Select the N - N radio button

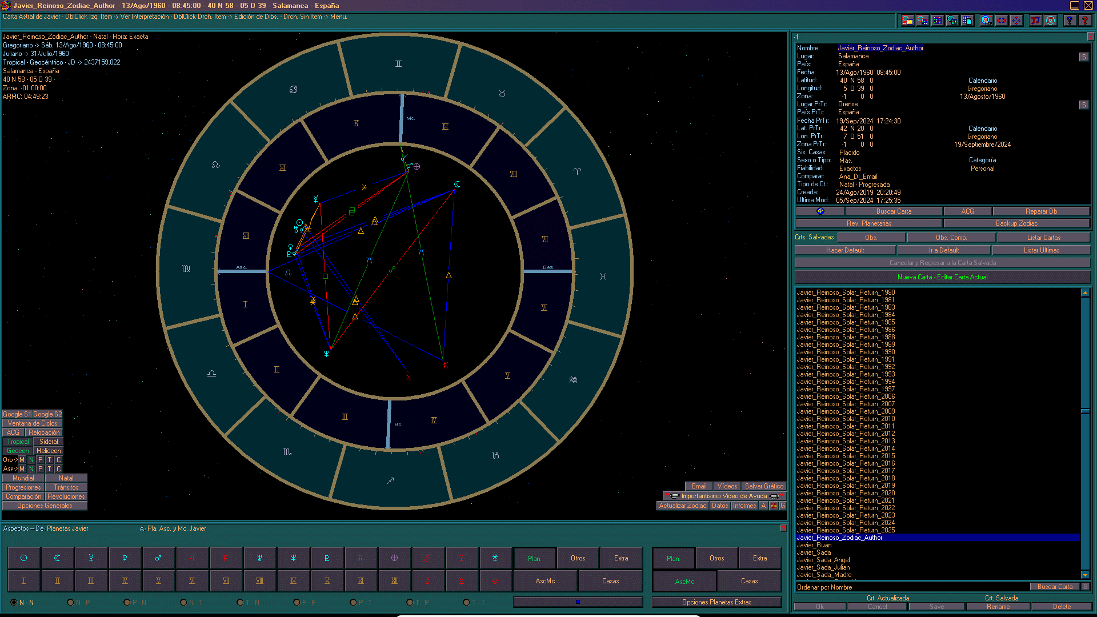tap(14, 602)
